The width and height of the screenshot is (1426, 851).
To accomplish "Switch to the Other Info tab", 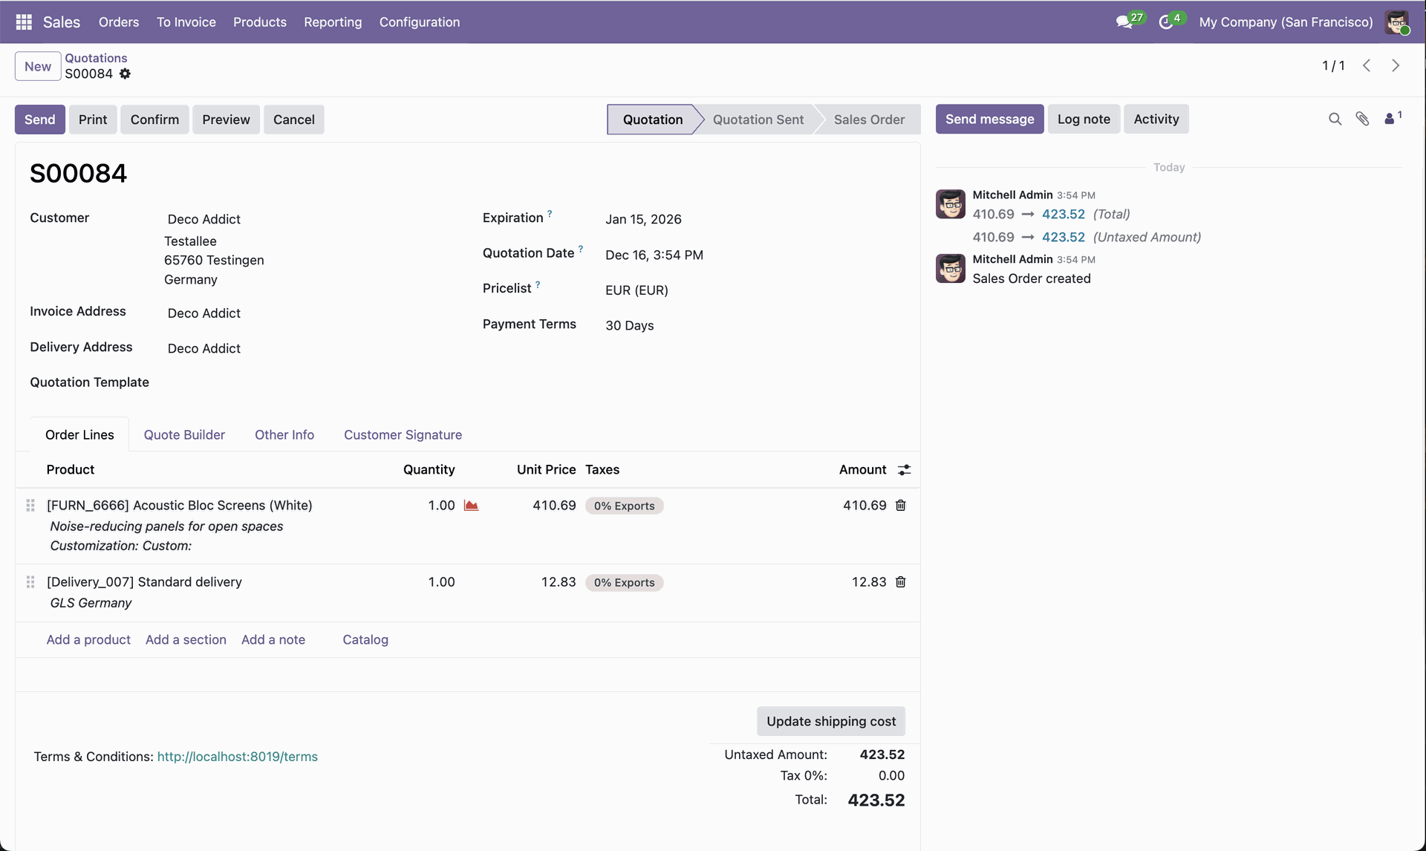I will pos(284,435).
